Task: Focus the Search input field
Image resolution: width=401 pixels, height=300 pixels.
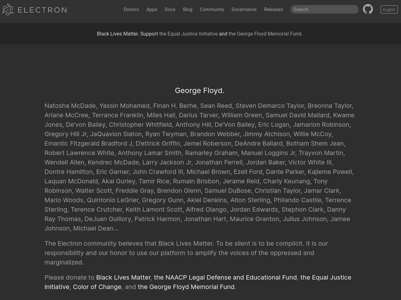Action: [324, 9]
